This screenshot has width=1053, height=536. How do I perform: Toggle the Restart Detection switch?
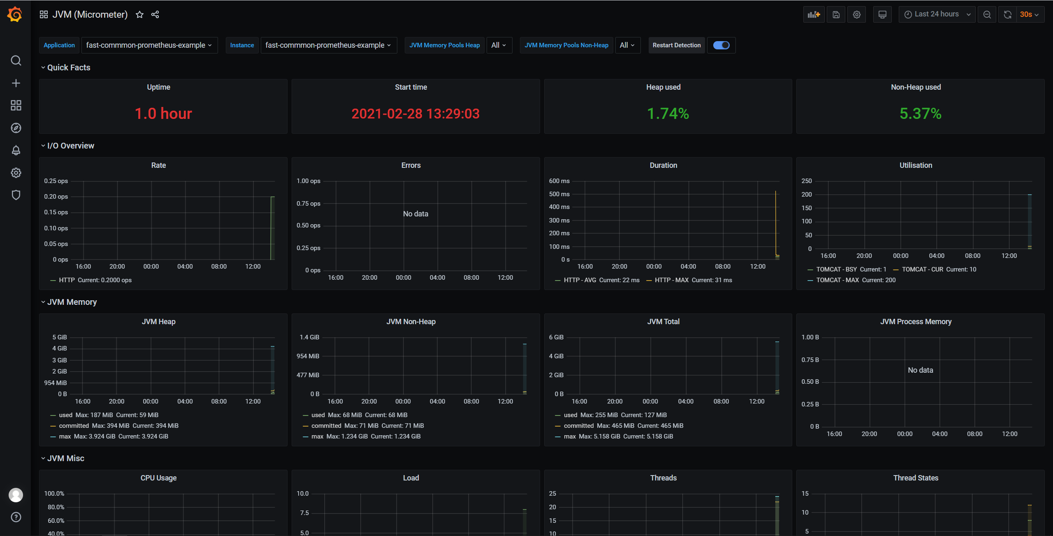(721, 45)
